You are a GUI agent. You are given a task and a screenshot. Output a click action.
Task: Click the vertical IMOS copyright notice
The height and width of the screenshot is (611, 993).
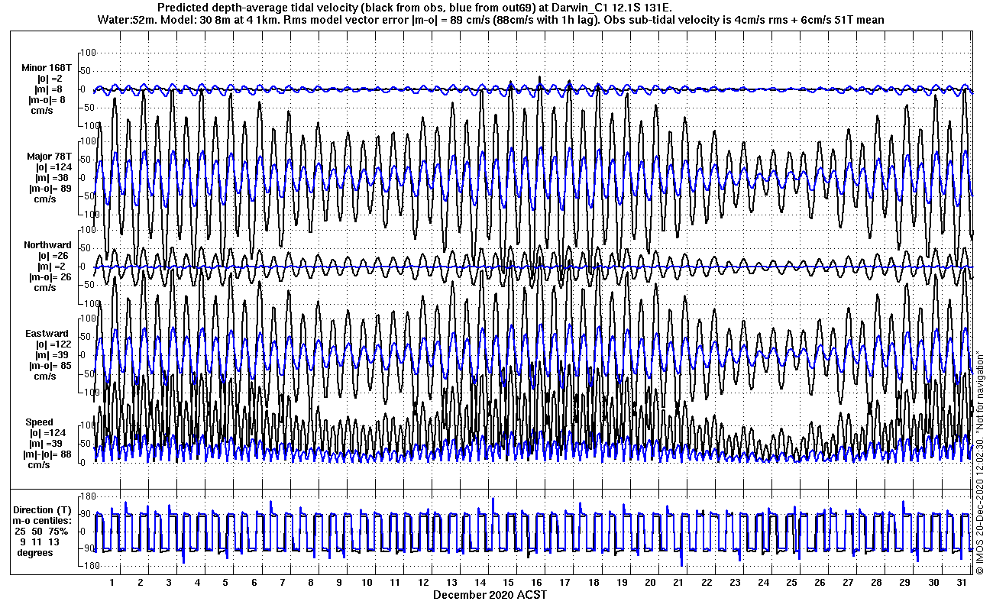[x=980, y=462]
